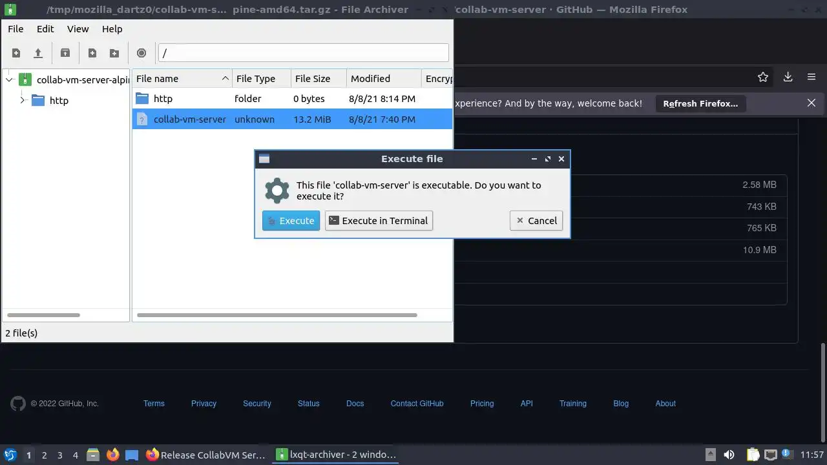Launch Firefox from the panel quicklaunch
This screenshot has height=465, width=827.
click(112, 455)
